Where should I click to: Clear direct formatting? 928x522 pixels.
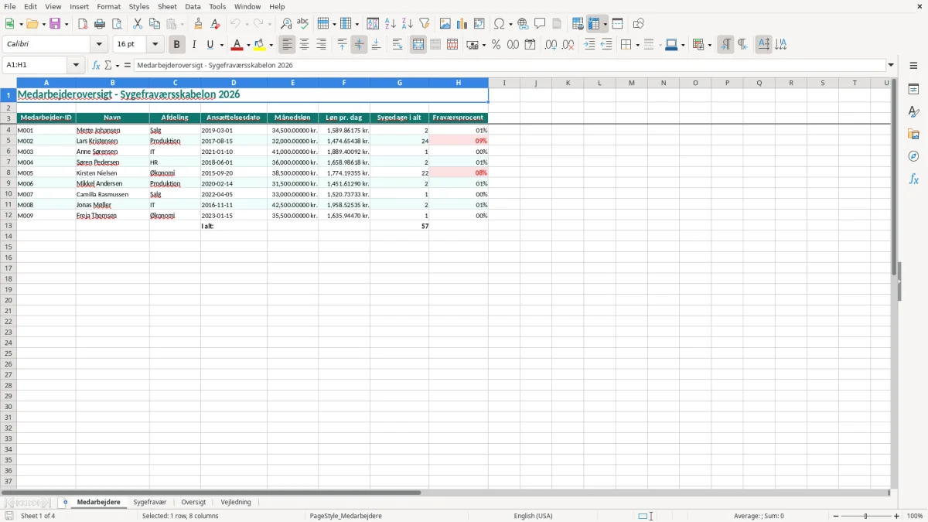click(x=216, y=24)
